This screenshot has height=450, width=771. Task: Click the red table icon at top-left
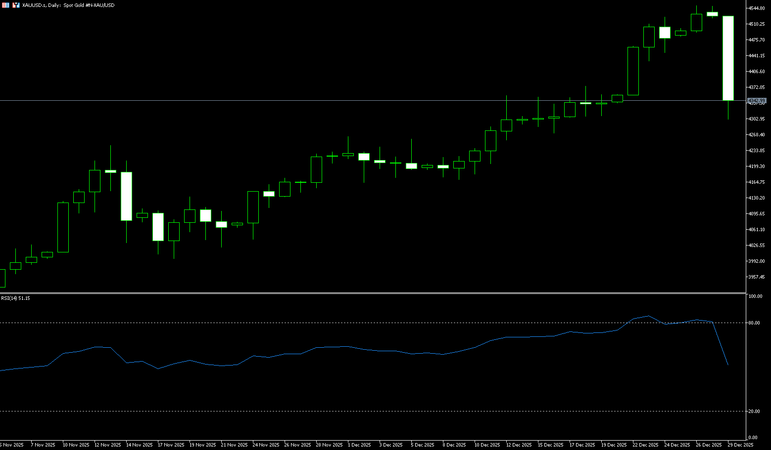click(5, 5)
